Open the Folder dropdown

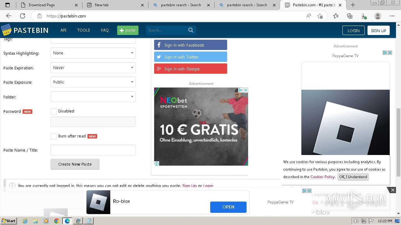pos(93,97)
